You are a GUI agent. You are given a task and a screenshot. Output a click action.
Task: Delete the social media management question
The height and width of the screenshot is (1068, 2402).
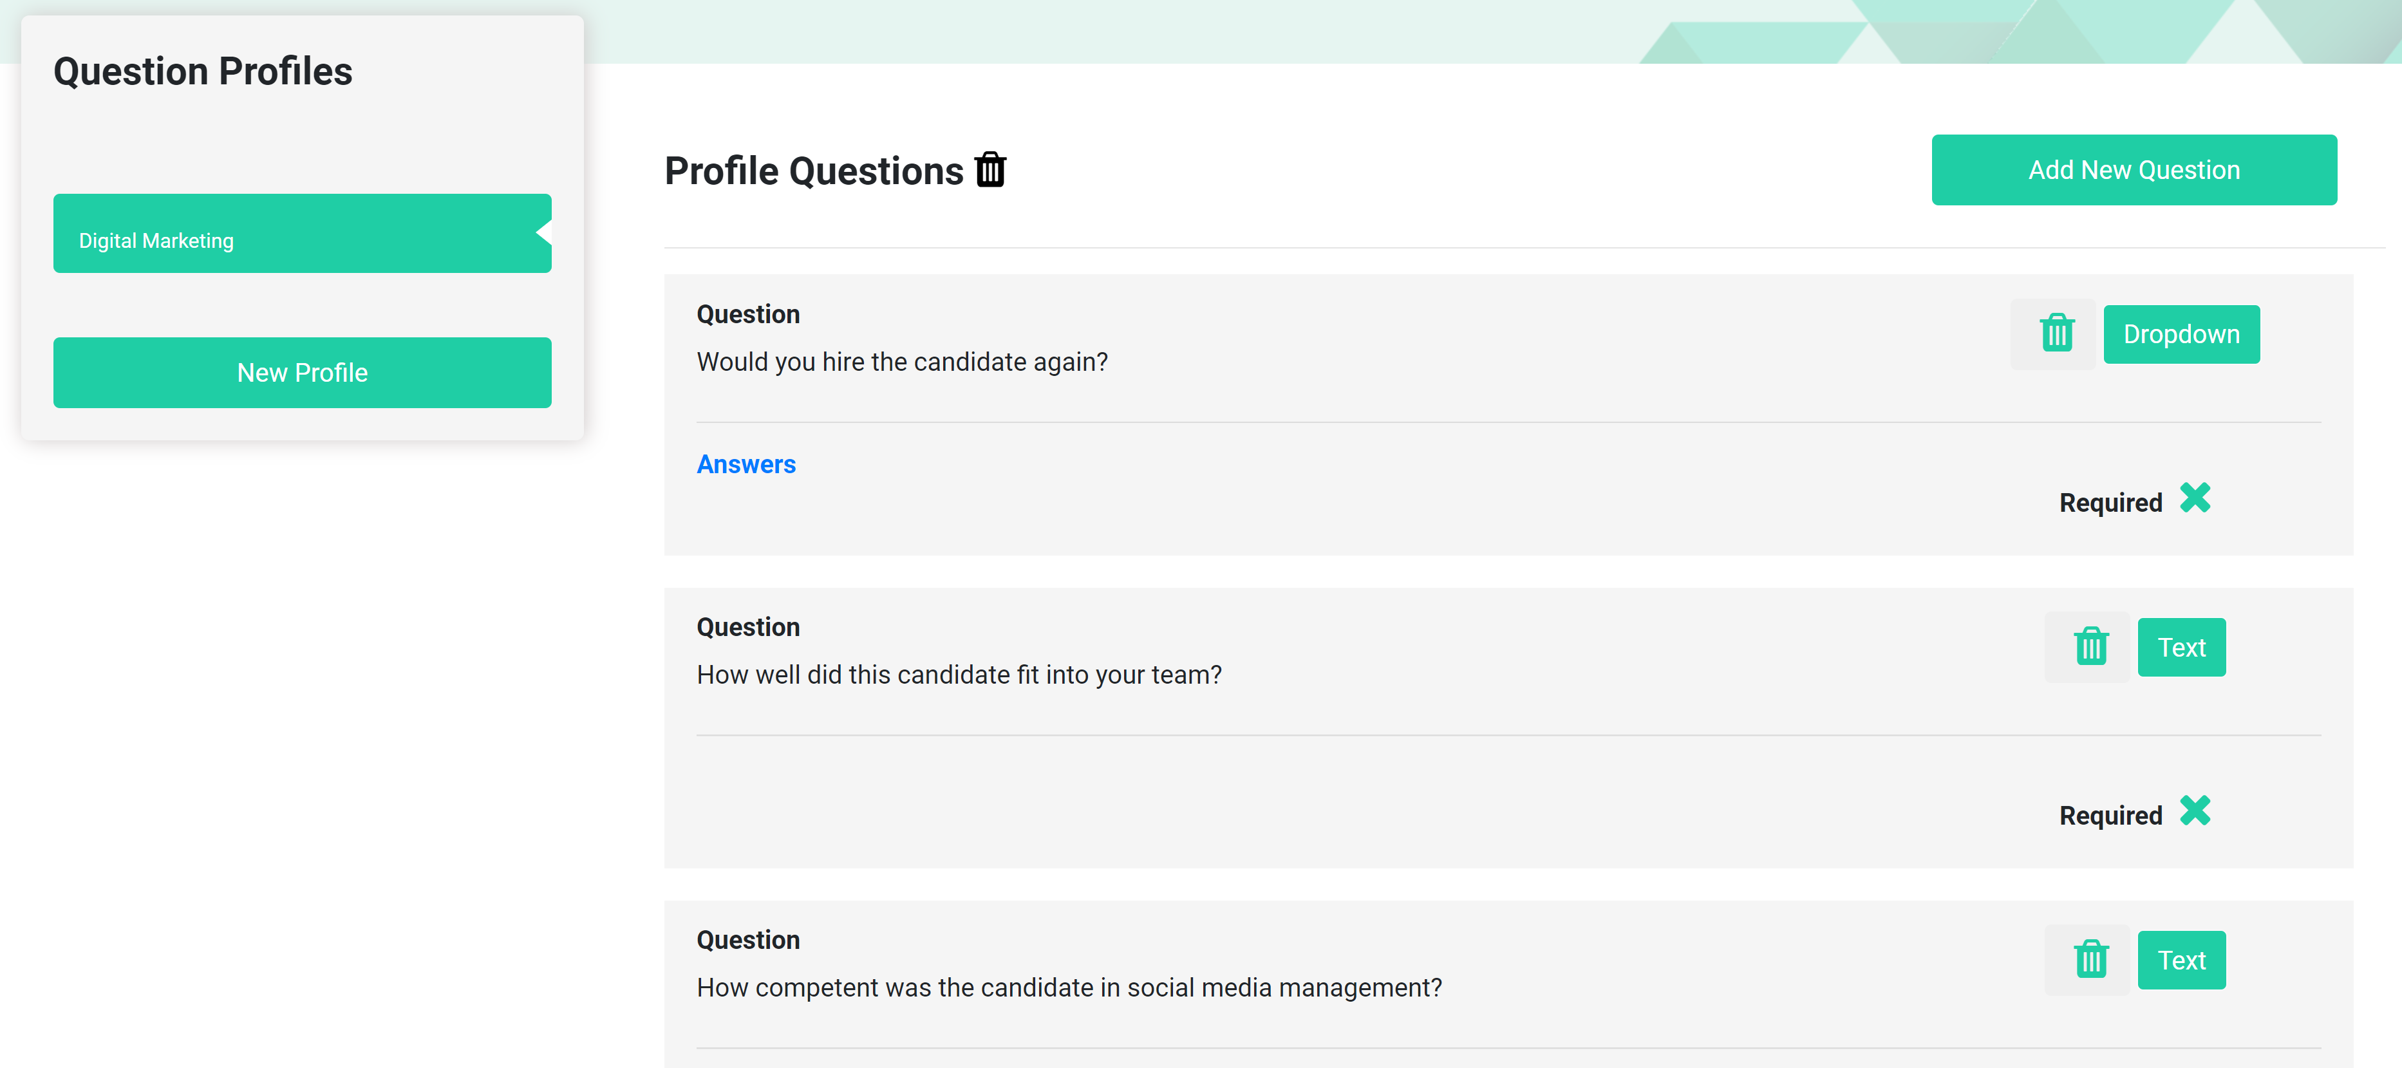click(2090, 959)
